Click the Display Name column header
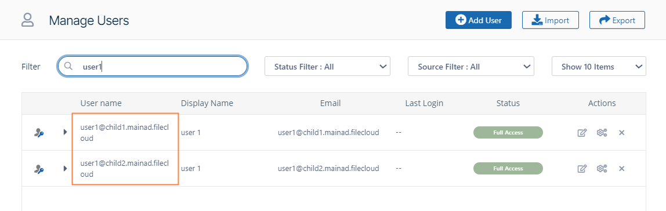Viewport: 666px width, 211px height. pos(207,103)
